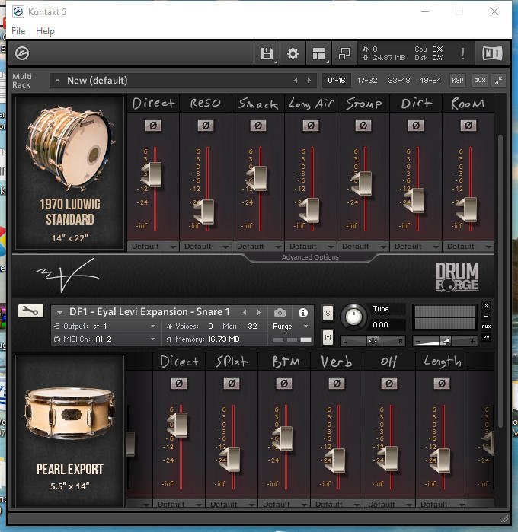The height and width of the screenshot is (532, 518).
Task: Toggle phase invert on snare Direct channel
Action: (x=179, y=384)
